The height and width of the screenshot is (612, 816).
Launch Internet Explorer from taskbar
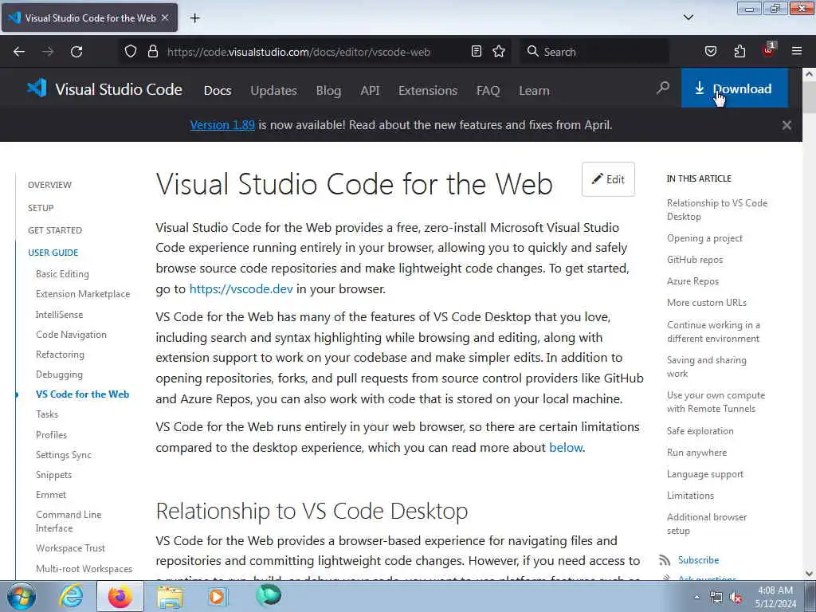pyautogui.click(x=71, y=596)
